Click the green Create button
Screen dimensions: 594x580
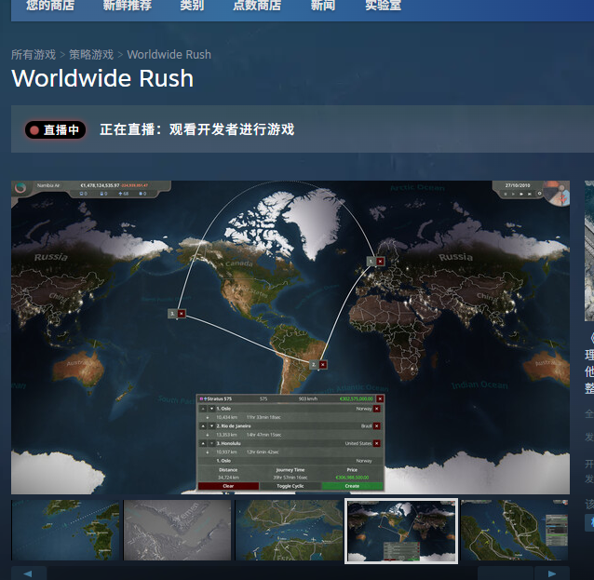352,486
